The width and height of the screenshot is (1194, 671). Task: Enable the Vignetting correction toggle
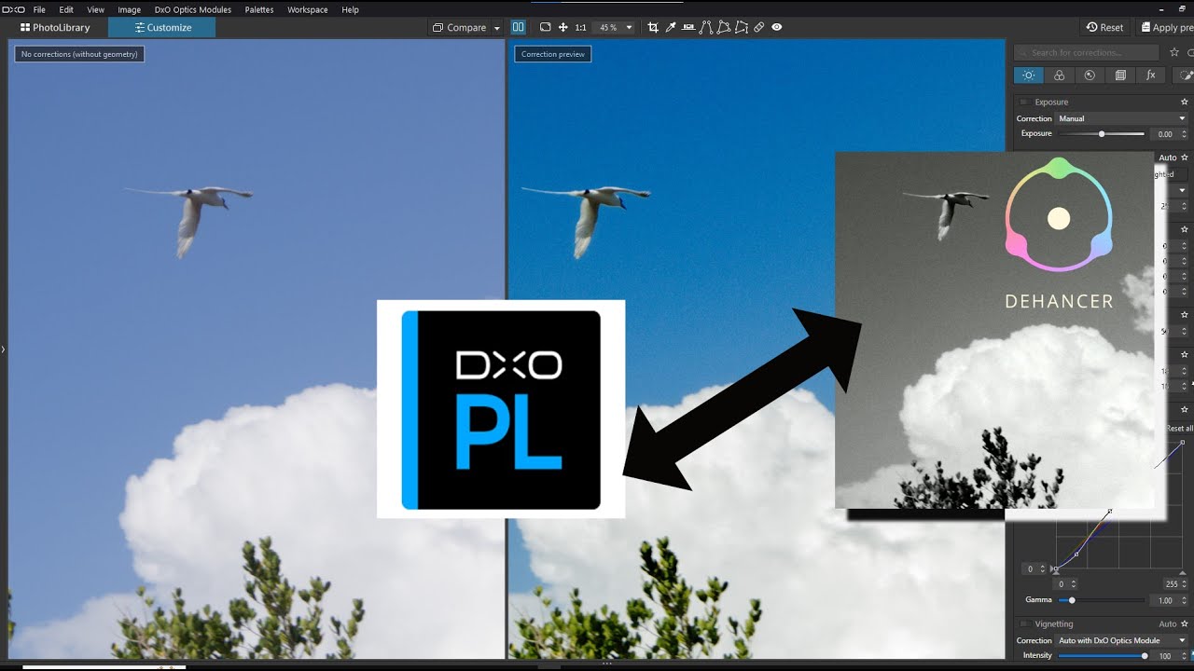1023,624
